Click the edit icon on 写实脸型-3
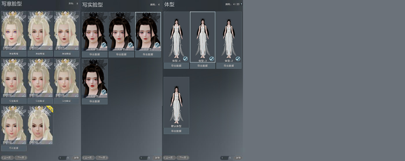 coord(130,45)
